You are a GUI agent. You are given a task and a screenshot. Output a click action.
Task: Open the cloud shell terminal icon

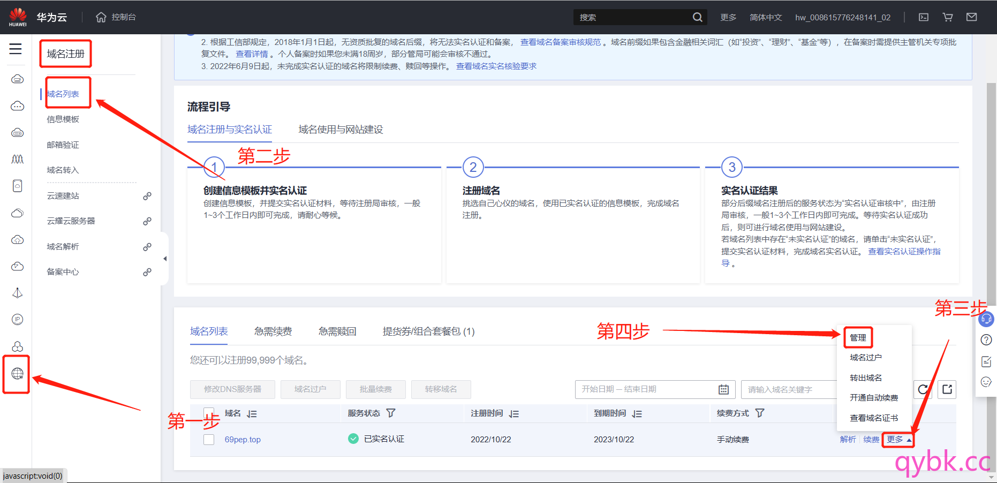(x=924, y=17)
